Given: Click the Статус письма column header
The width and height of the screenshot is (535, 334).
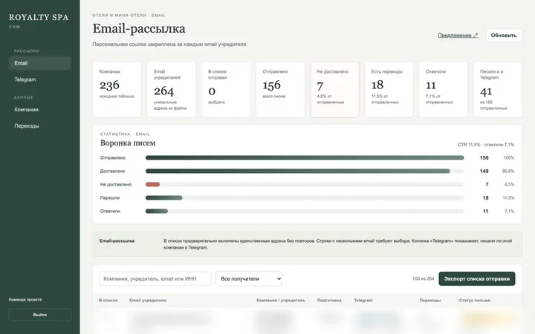Looking at the screenshot, I should pos(474,301).
